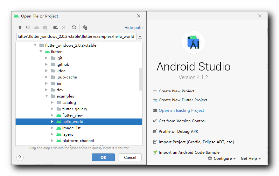Click the folder icon beside .git
Image resolution: width=279 pixels, height=176 pixels.
(x=53, y=58)
